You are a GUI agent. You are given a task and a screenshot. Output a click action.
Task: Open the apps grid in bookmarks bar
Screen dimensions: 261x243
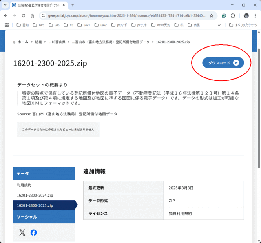point(7,25)
